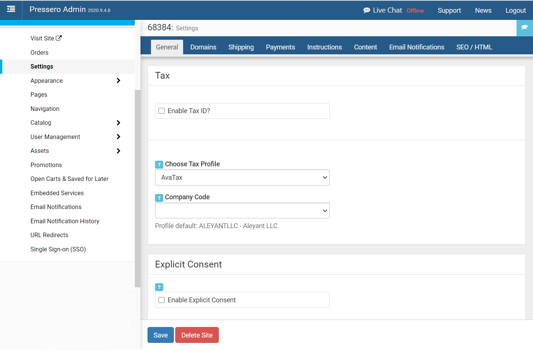This screenshot has height=351, width=533.
Task: Expand the Appearance submenu chevron
Action: point(118,81)
